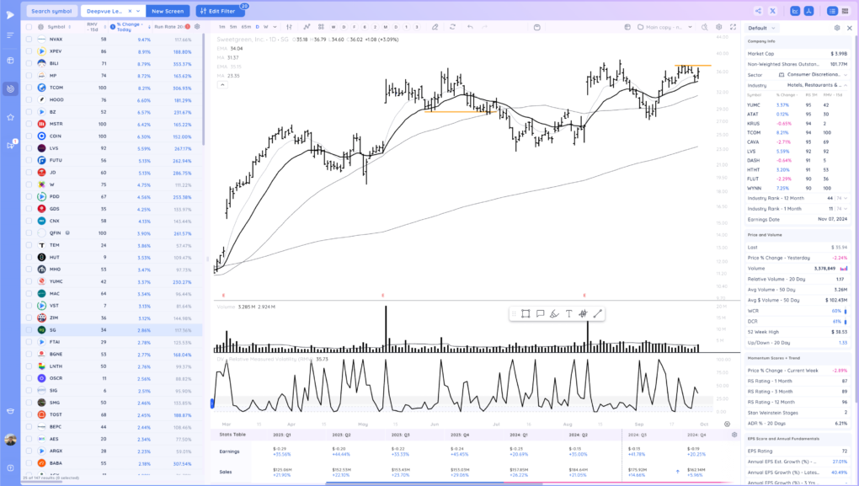Image resolution: width=859 pixels, height=486 pixels.
Task: Click the Search symbol field
Action: 51,11
